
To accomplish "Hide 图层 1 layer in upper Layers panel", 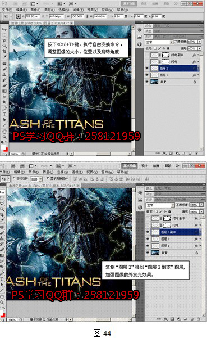I will tap(147, 75).
